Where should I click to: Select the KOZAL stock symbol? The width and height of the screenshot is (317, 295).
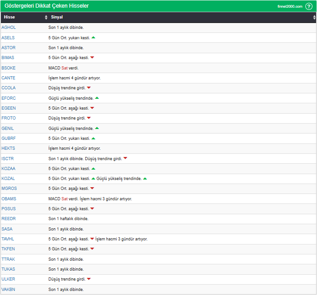(x=8, y=179)
